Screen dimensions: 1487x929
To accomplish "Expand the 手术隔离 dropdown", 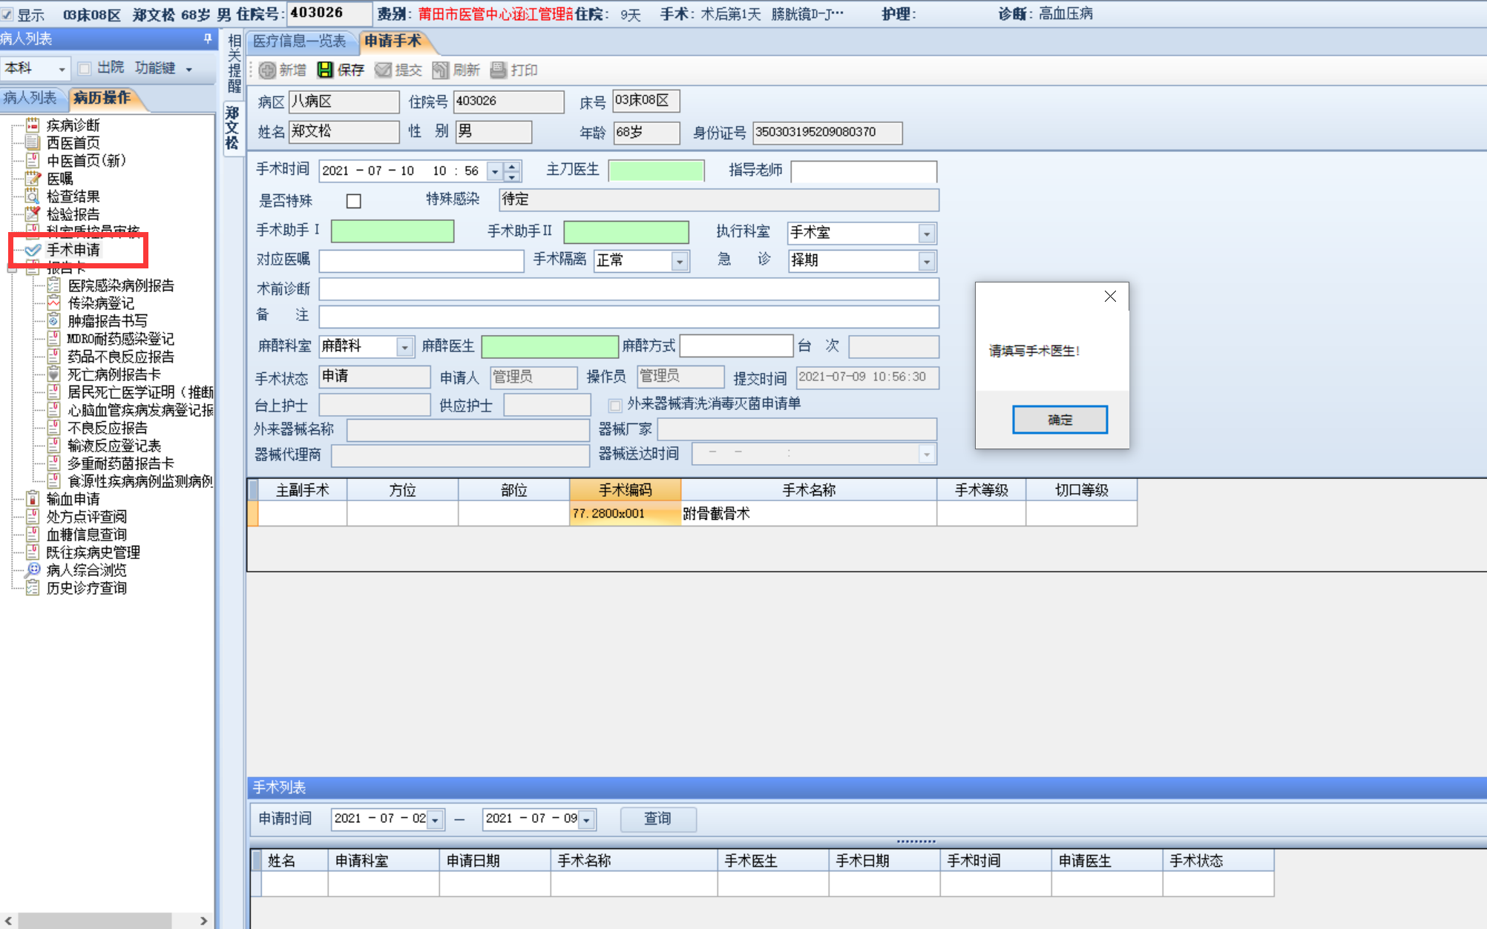I will pos(679,261).
